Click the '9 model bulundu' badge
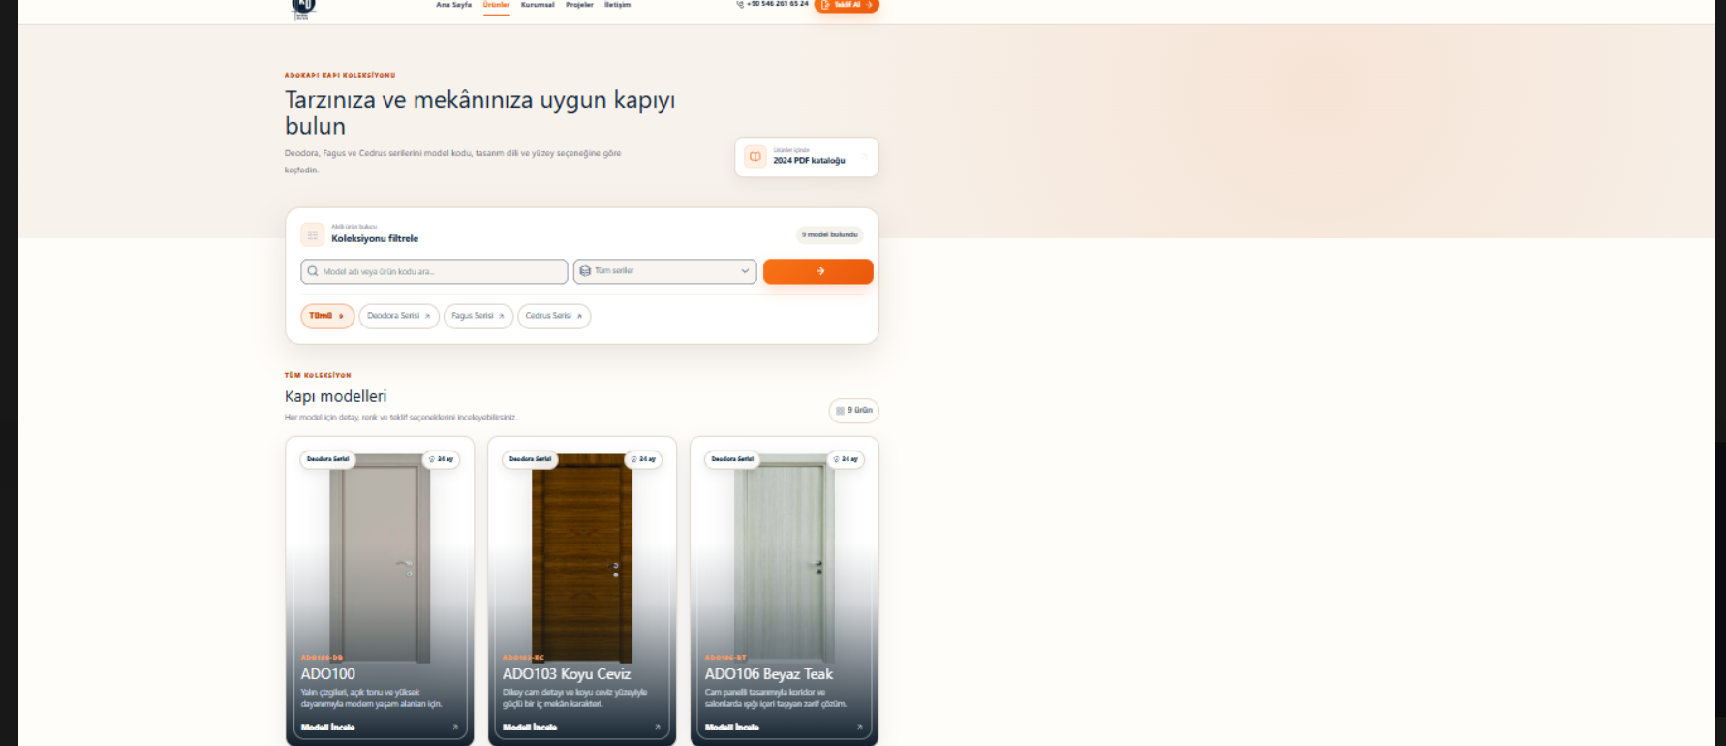This screenshot has height=746, width=1726. point(829,234)
